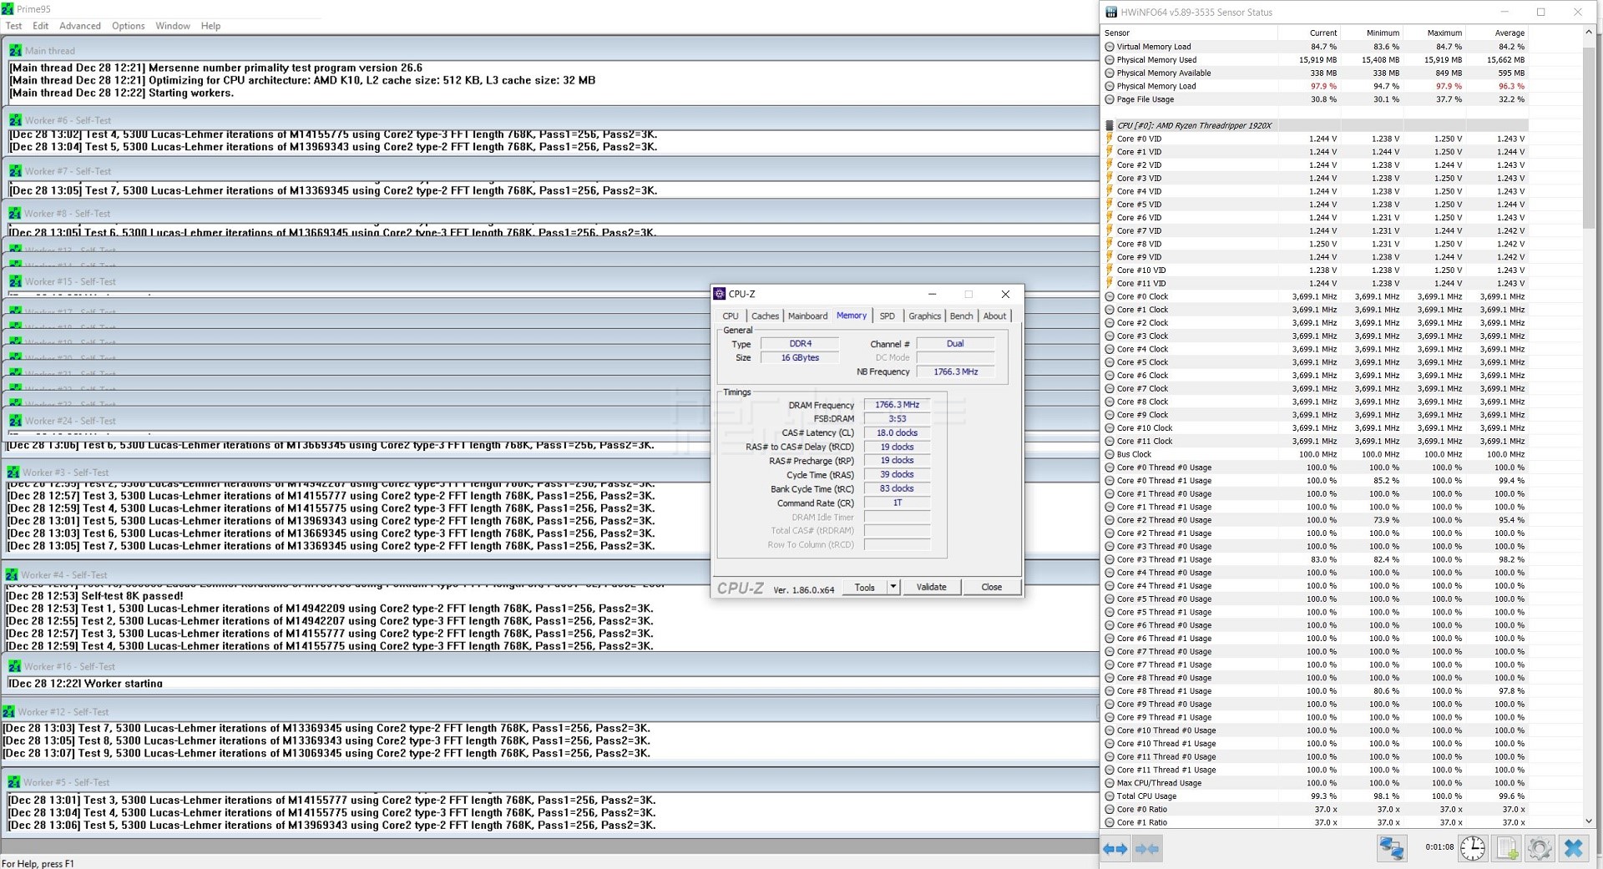The height and width of the screenshot is (869, 1603).
Task: Click the Prime95 title bar app icon
Action: (x=8, y=8)
